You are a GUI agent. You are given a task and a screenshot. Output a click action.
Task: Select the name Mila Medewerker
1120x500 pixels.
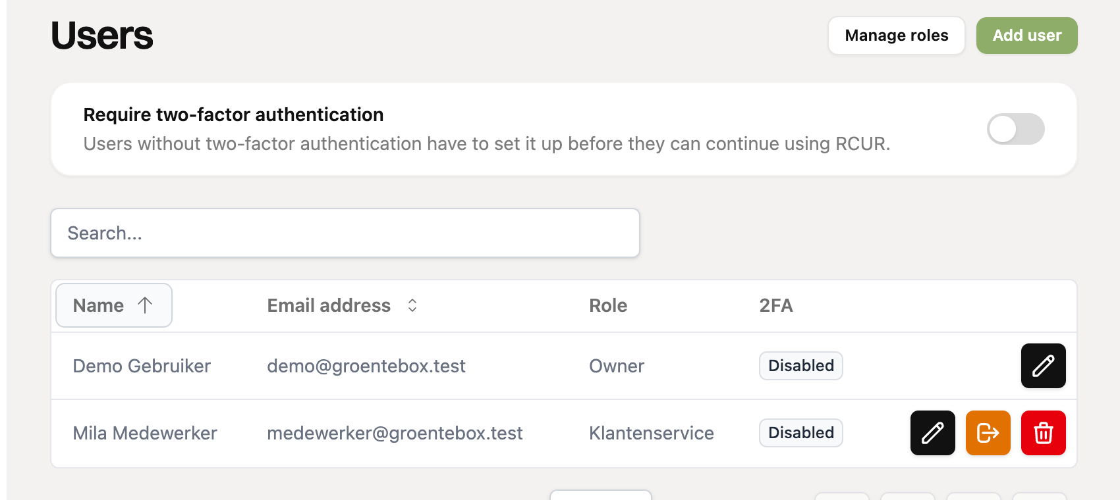pyautogui.click(x=145, y=433)
